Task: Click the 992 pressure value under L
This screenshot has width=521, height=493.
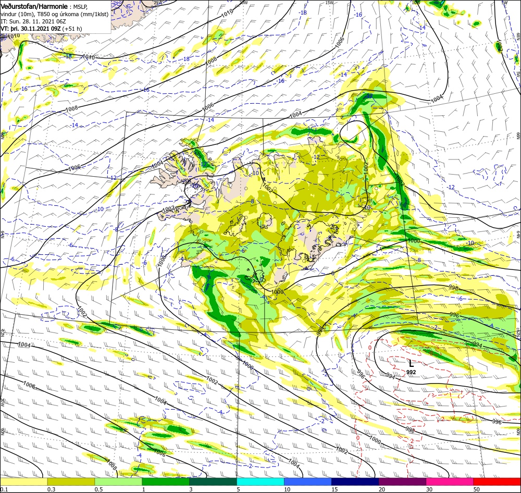Action: tap(411, 372)
